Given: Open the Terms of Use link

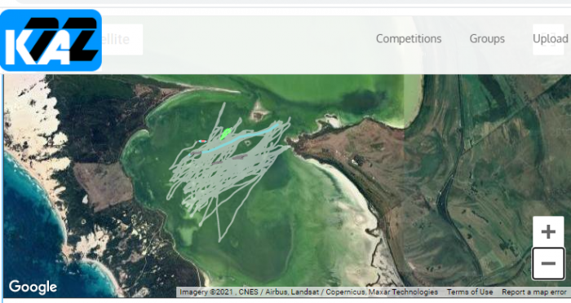Looking at the screenshot, I should [470, 292].
